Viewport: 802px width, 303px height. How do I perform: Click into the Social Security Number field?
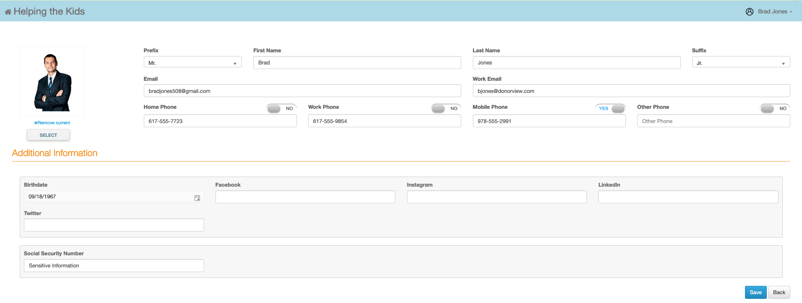tap(114, 266)
